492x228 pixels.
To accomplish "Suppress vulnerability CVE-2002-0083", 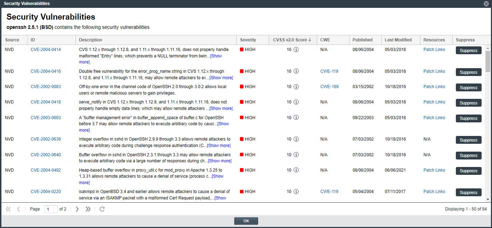I will [469, 88].
